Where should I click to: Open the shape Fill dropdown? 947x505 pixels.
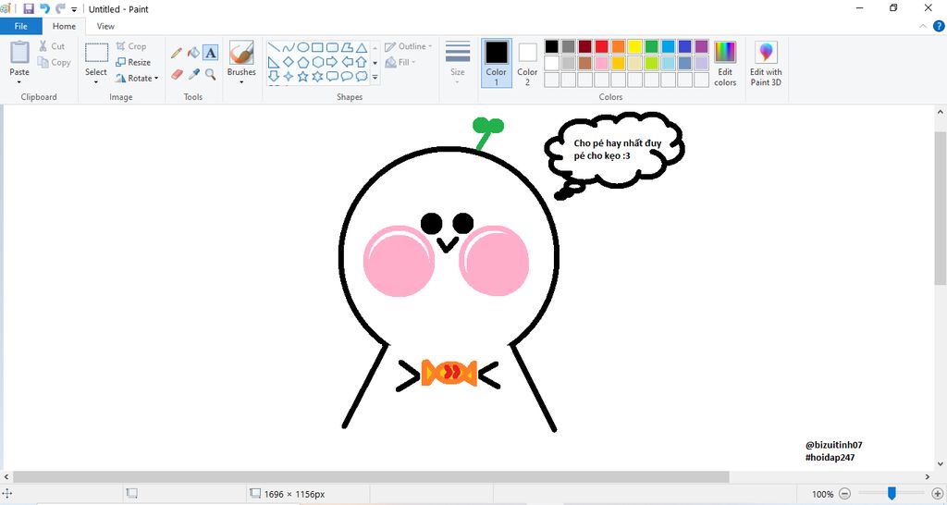click(401, 62)
